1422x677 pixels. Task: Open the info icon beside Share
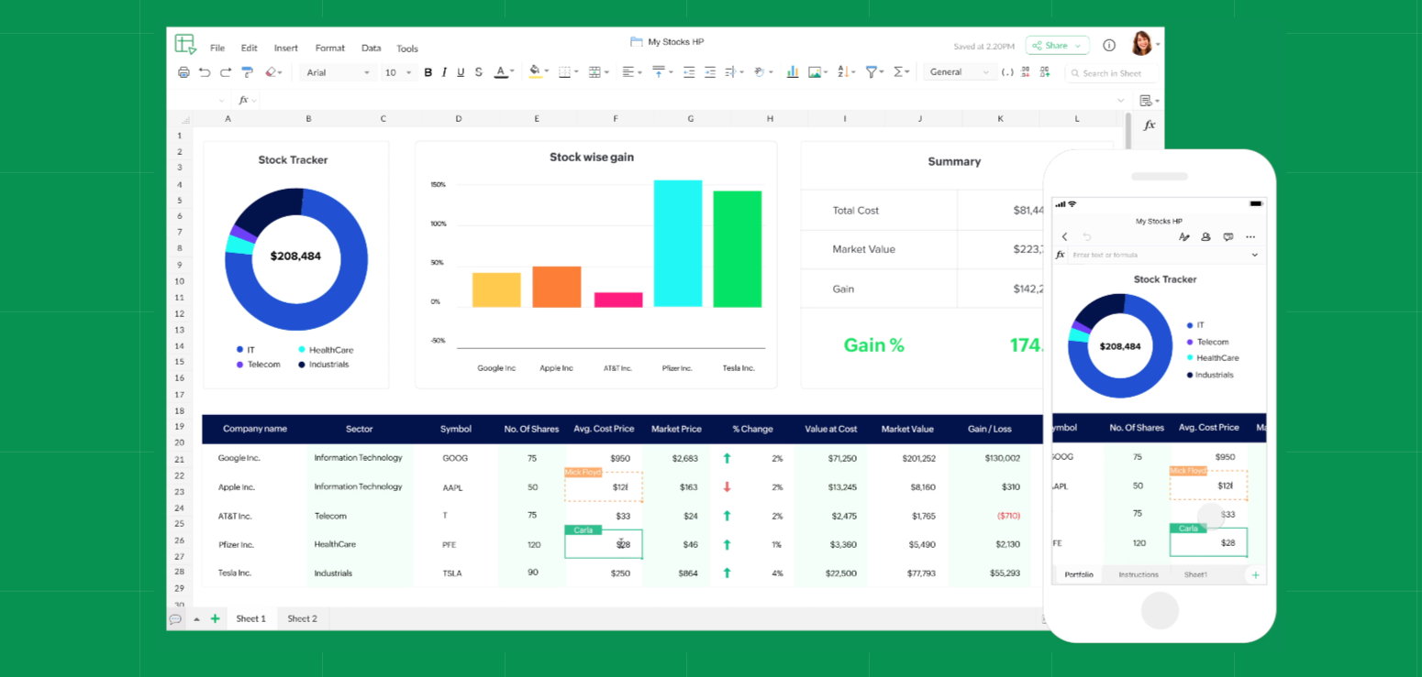coord(1109,46)
